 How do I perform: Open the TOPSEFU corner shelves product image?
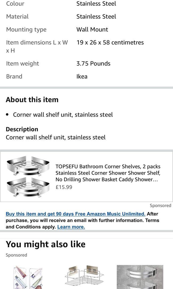28,177
